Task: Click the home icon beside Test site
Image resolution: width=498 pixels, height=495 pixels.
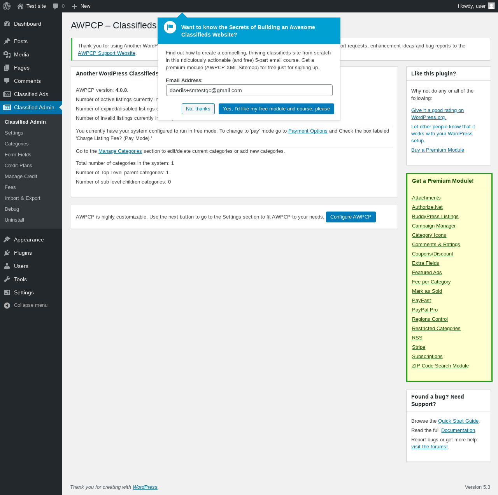Action: [20, 6]
